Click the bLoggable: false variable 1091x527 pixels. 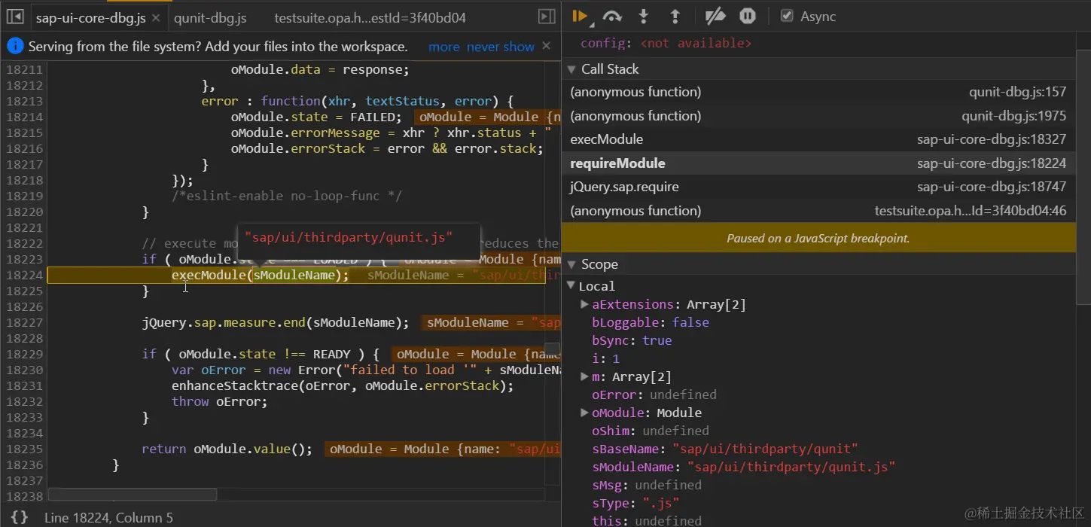(x=651, y=322)
